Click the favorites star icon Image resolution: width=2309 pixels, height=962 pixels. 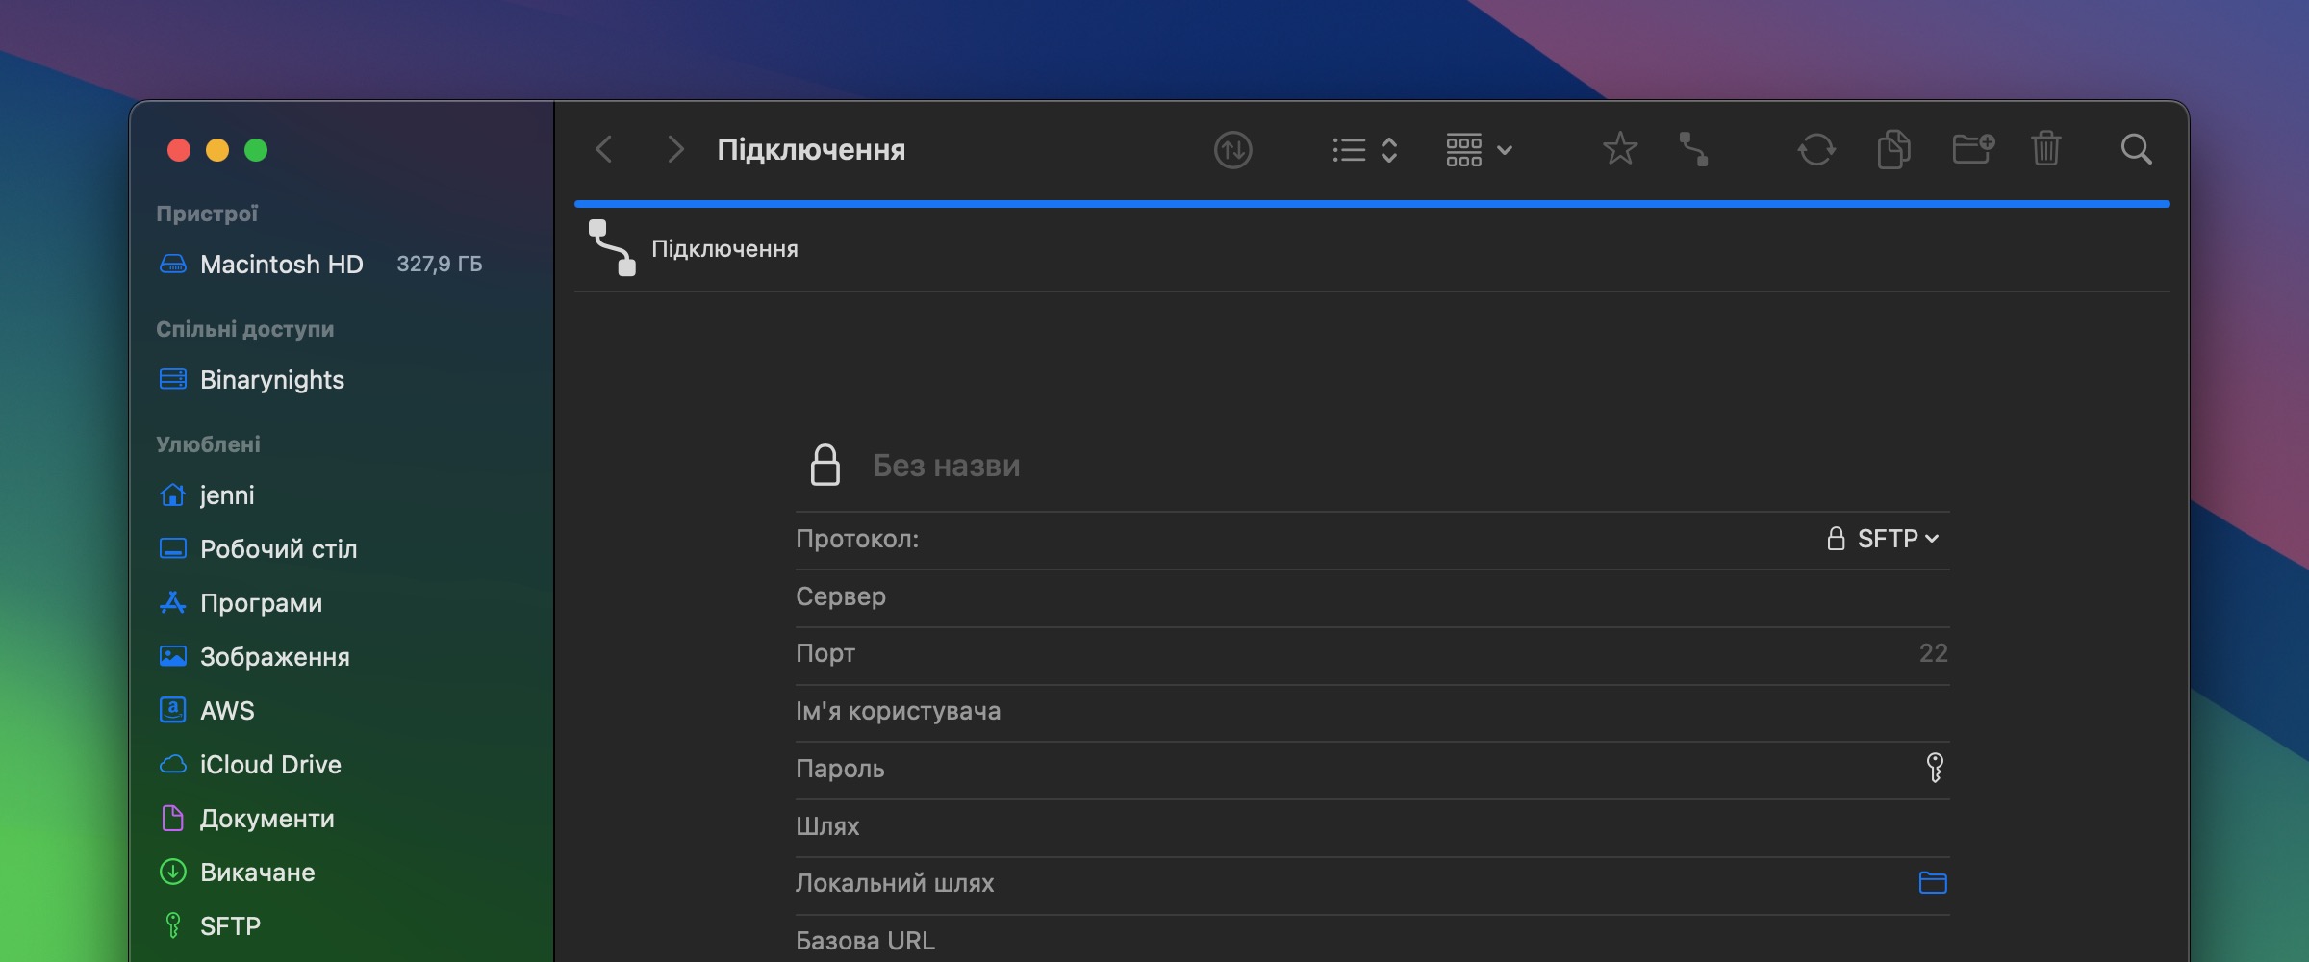point(1619,149)
